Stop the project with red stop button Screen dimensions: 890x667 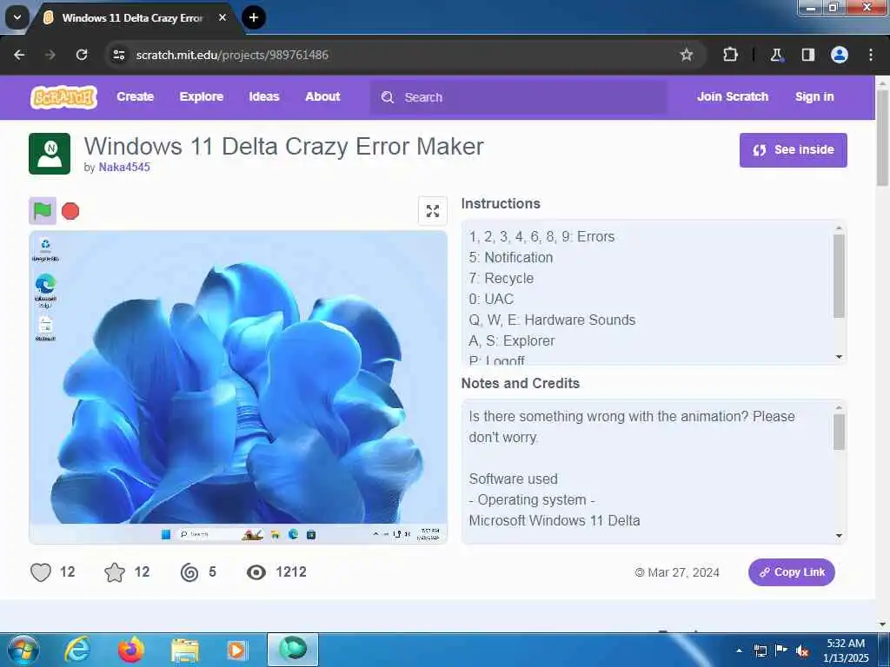coord(70,211)
